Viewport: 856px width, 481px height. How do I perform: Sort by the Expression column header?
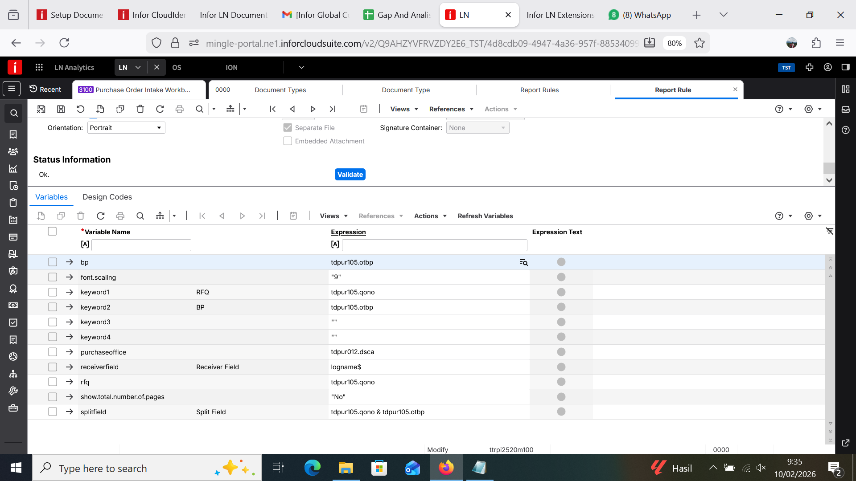point(348,232)
